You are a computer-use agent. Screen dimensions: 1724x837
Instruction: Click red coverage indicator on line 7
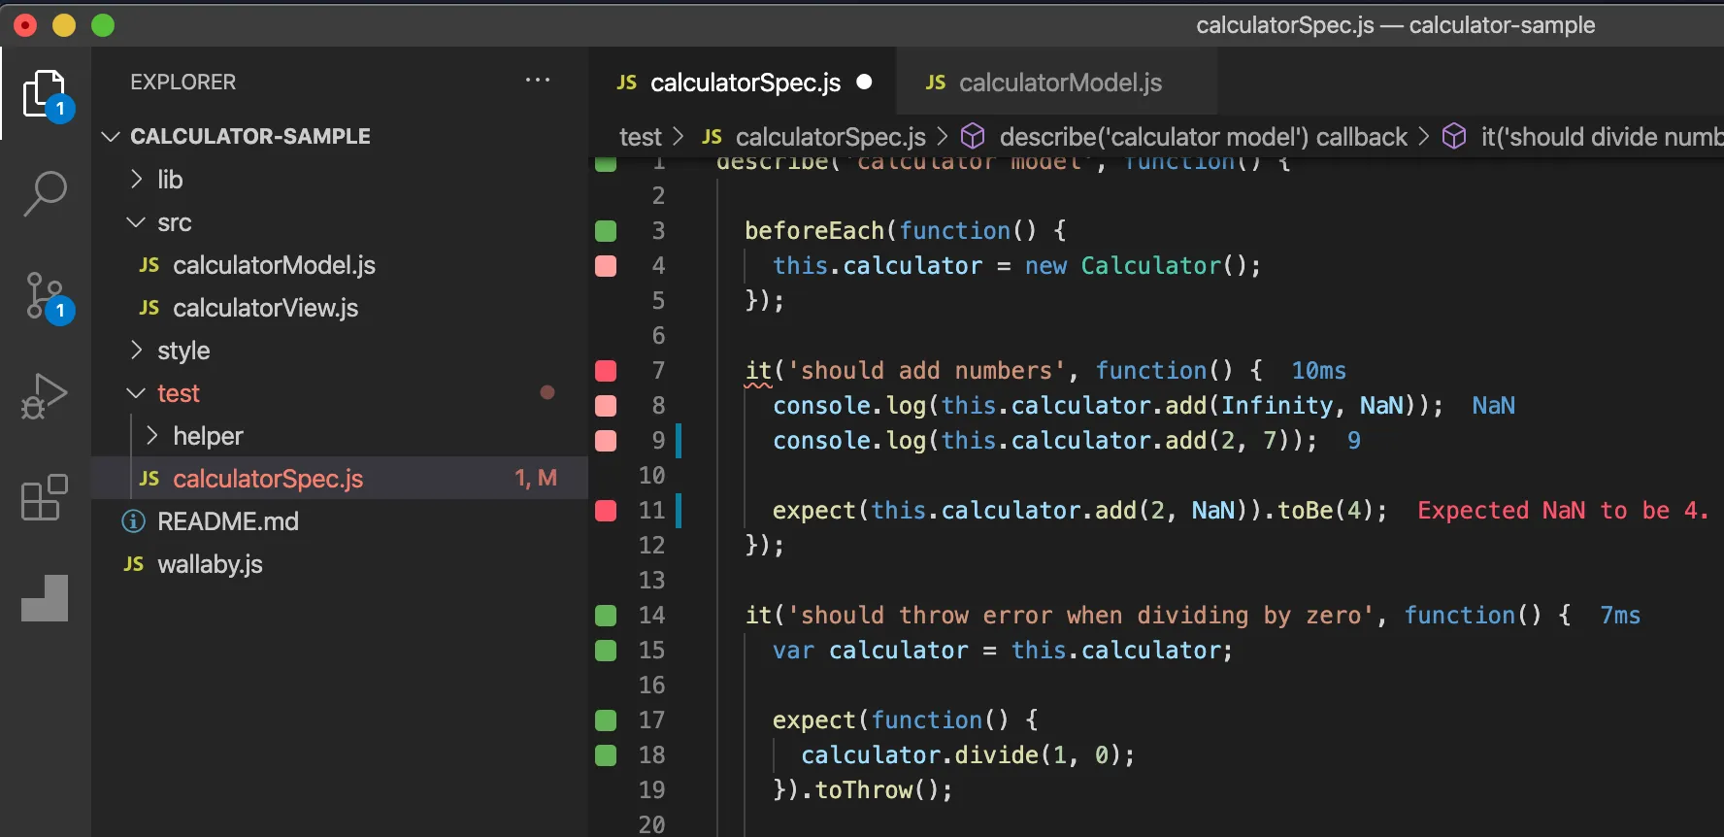coord(606,370)
